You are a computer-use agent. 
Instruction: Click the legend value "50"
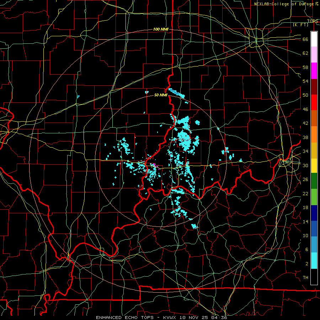(305, 95)
